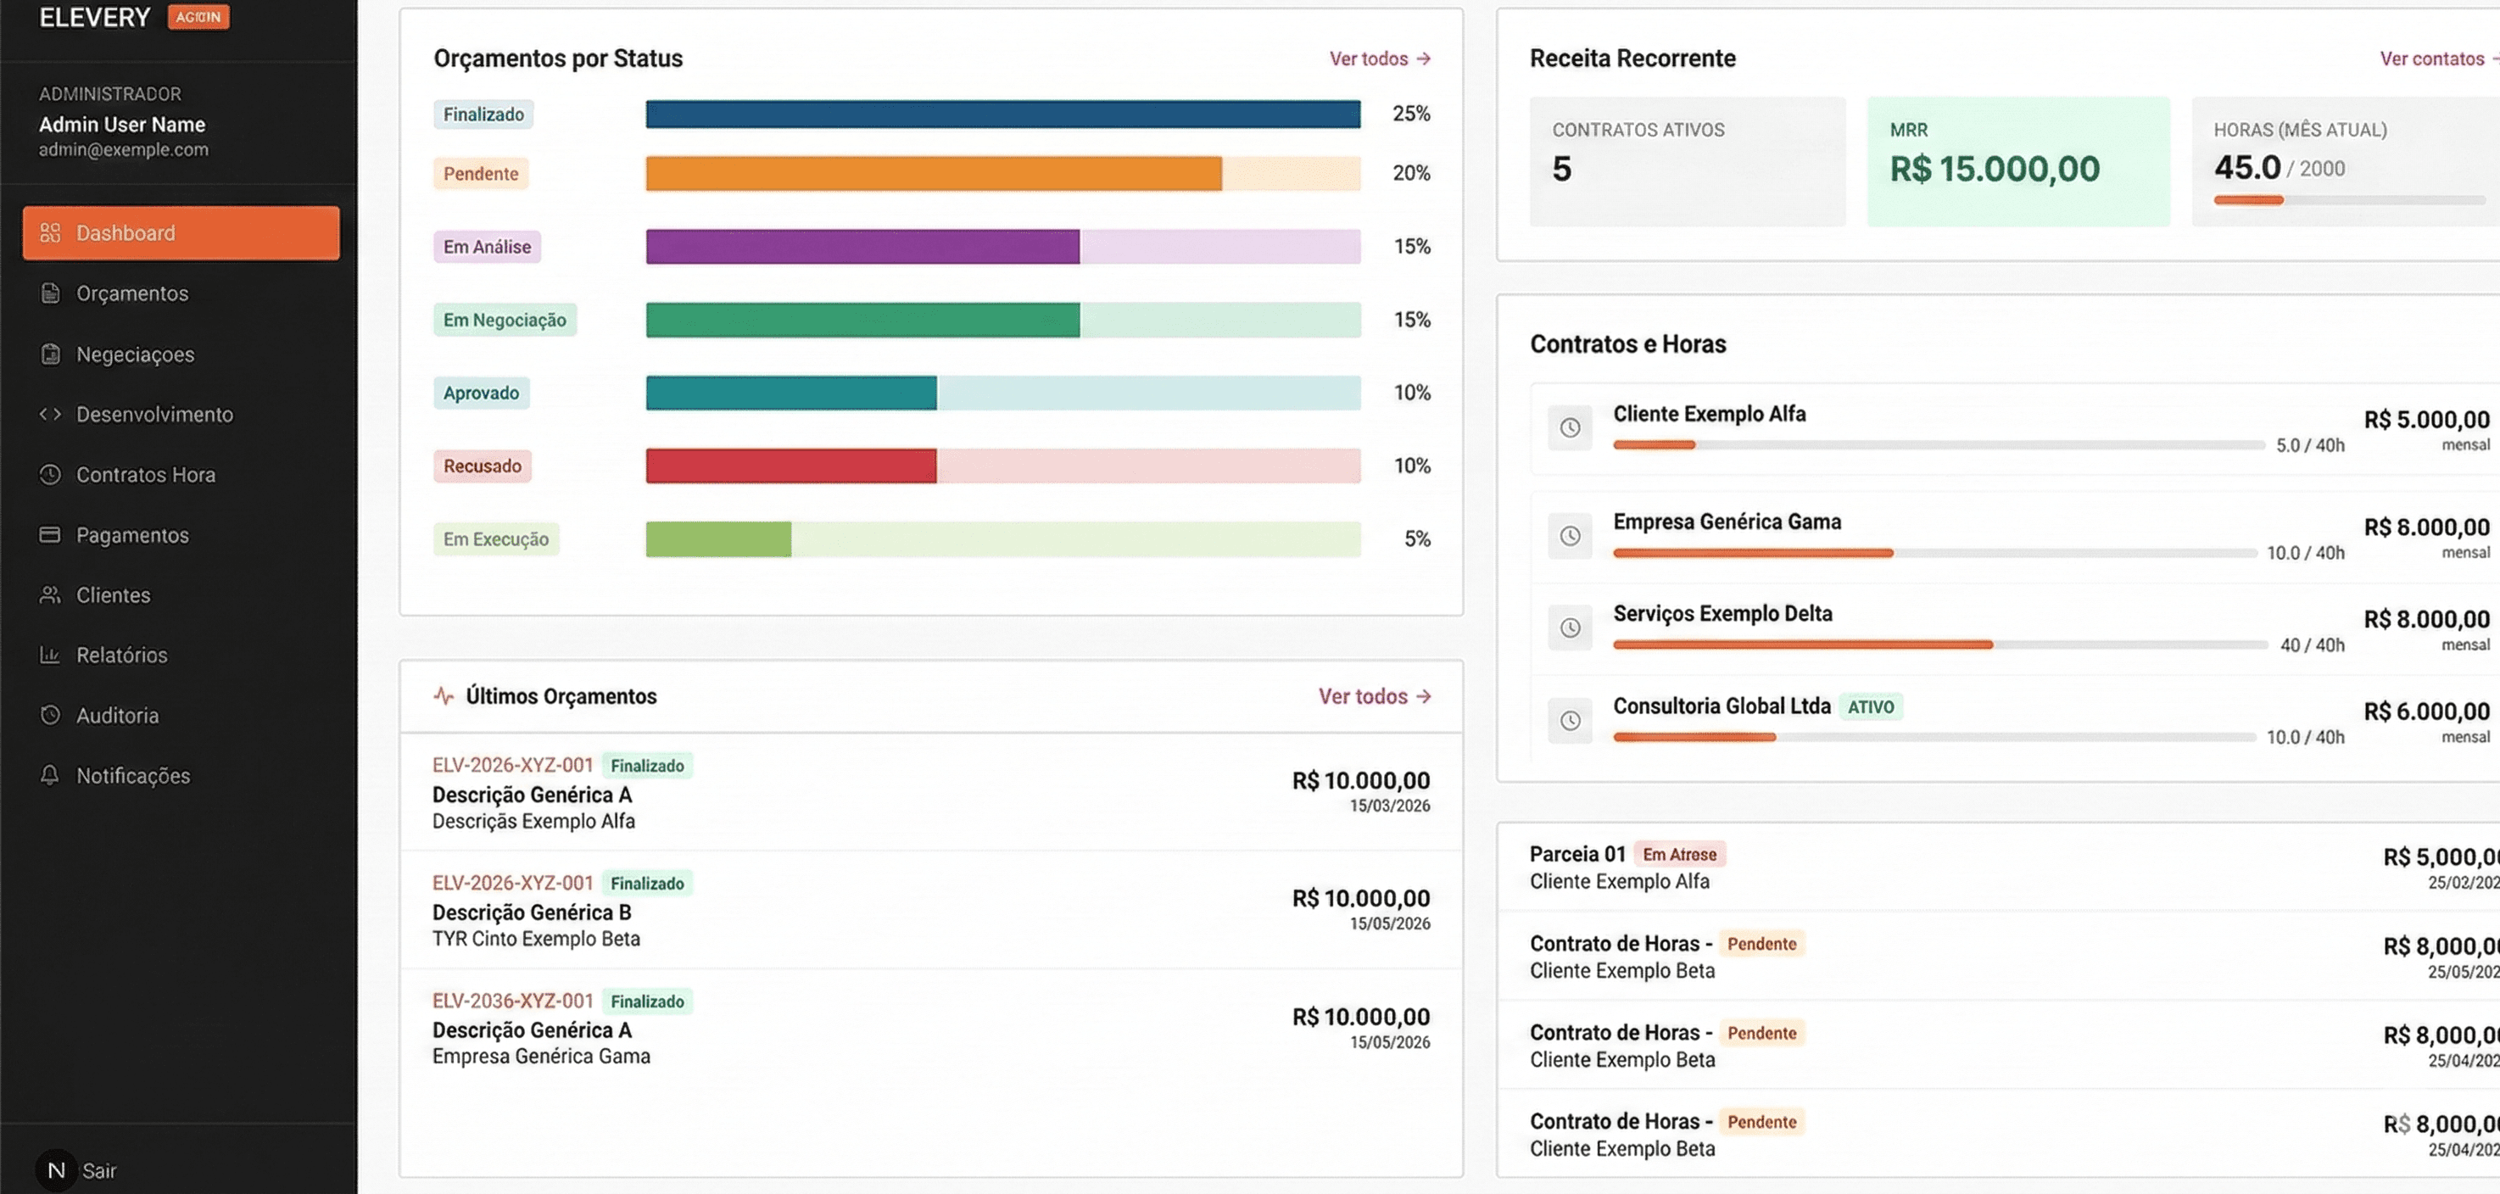The image size is (2500, 1194).
Task: Open the Orçamentos menu label
Action: pos(132,293)
